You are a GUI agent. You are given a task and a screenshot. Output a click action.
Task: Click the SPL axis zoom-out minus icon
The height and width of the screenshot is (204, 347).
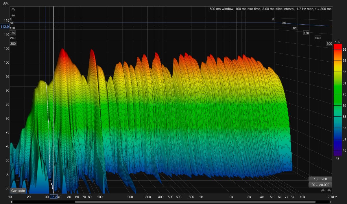[13, 15]
